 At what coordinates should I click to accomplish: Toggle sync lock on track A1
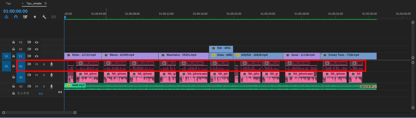(29, 64)
